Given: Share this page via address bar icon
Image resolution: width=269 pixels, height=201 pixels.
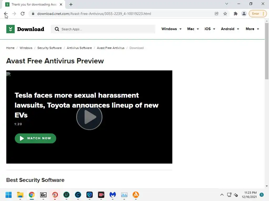Looking at the screenshot, I should [216, 14].
